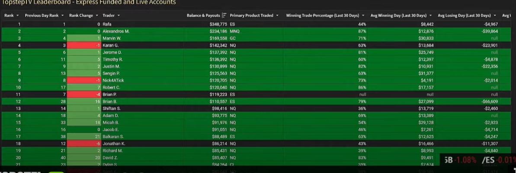Click the $348,775 balance cell
Screen dimensions: 516x173
[x=218, y=24]
